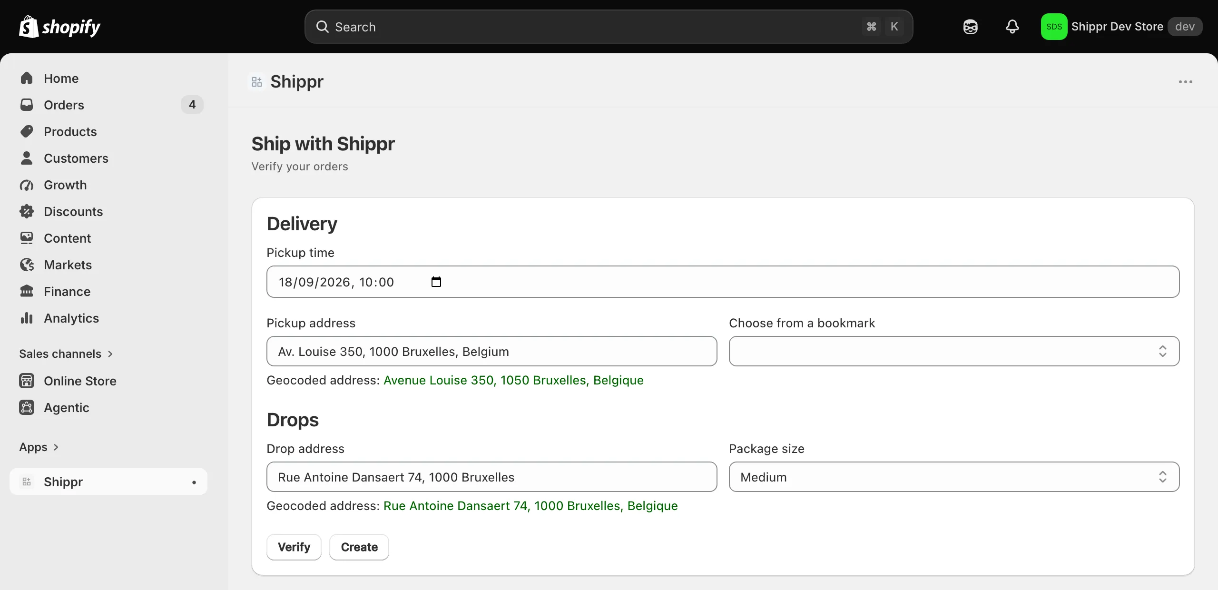Click the Analytics bar chart icon
The image size is (1218, 590).
27,318
